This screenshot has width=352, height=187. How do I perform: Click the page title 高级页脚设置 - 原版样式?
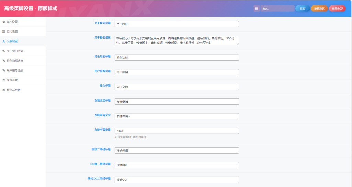point(31,9)
